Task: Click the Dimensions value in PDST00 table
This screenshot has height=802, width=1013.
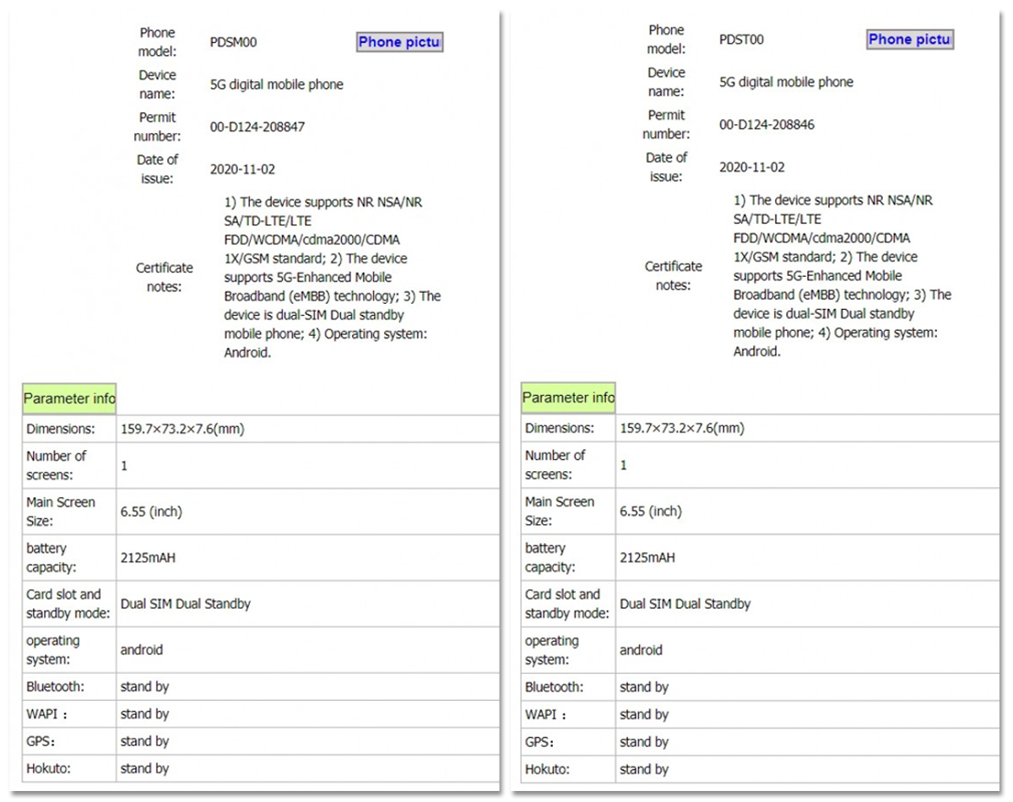Action: coord(682,428)
